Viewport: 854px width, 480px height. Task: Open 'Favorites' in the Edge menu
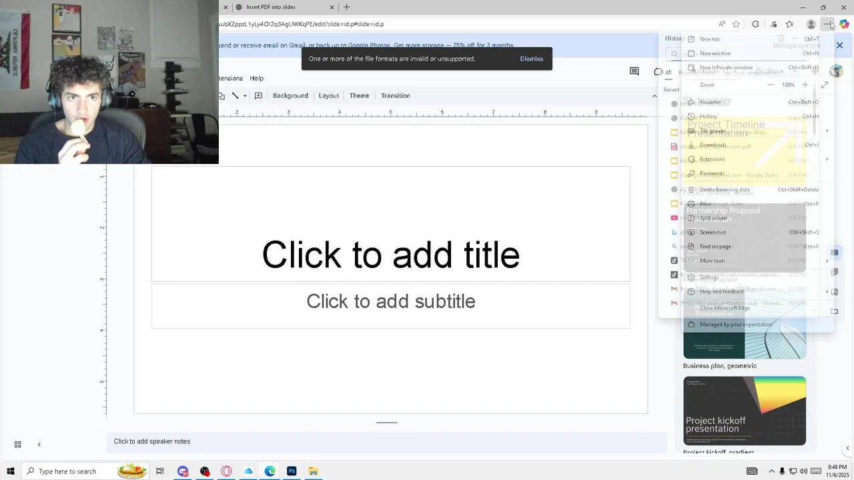click(758, 102)
